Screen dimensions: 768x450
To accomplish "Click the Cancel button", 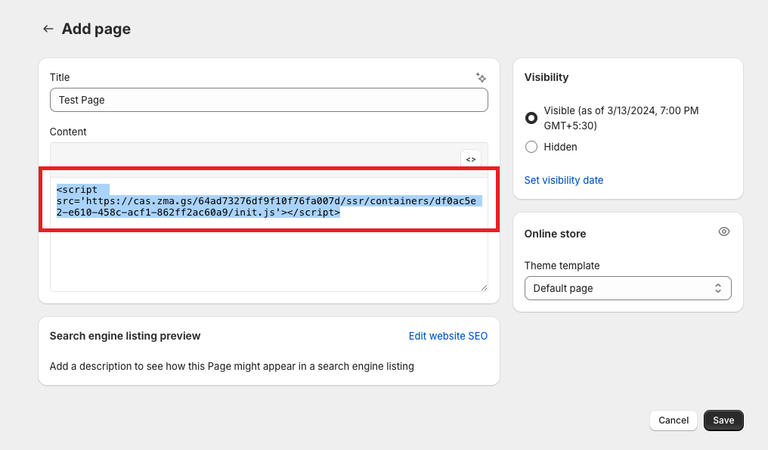I will point(674,420).
